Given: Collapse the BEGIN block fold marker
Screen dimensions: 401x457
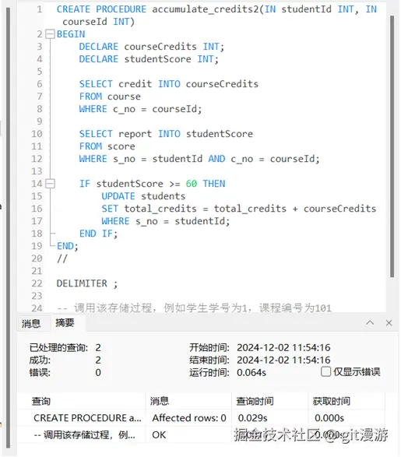Looking at the screenshot, I should [x=50, y=34].
